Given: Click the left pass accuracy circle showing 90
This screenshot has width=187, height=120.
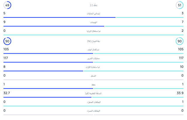Looking at the screenshot, I should (x=7, y=41).
